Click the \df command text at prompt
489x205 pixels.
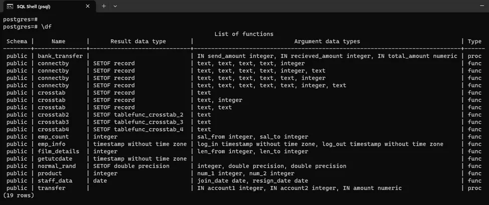coord(47,27)
